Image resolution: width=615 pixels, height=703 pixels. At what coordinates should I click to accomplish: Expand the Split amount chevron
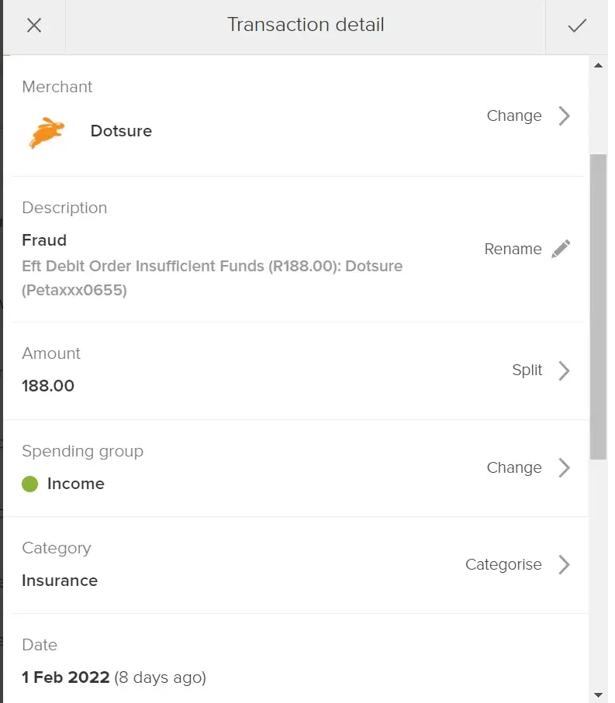point(565,370)
